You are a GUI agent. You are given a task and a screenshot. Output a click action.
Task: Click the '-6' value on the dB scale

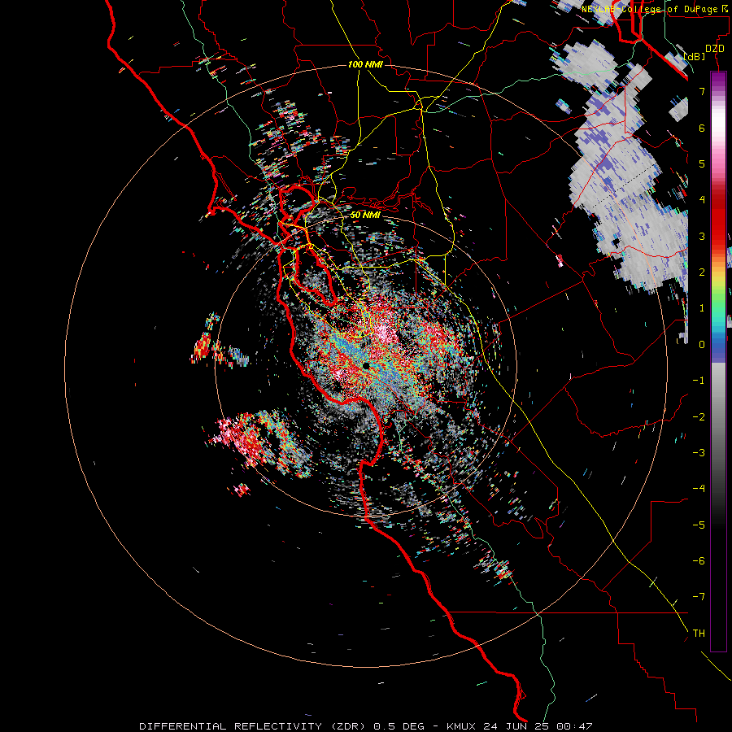699,561
